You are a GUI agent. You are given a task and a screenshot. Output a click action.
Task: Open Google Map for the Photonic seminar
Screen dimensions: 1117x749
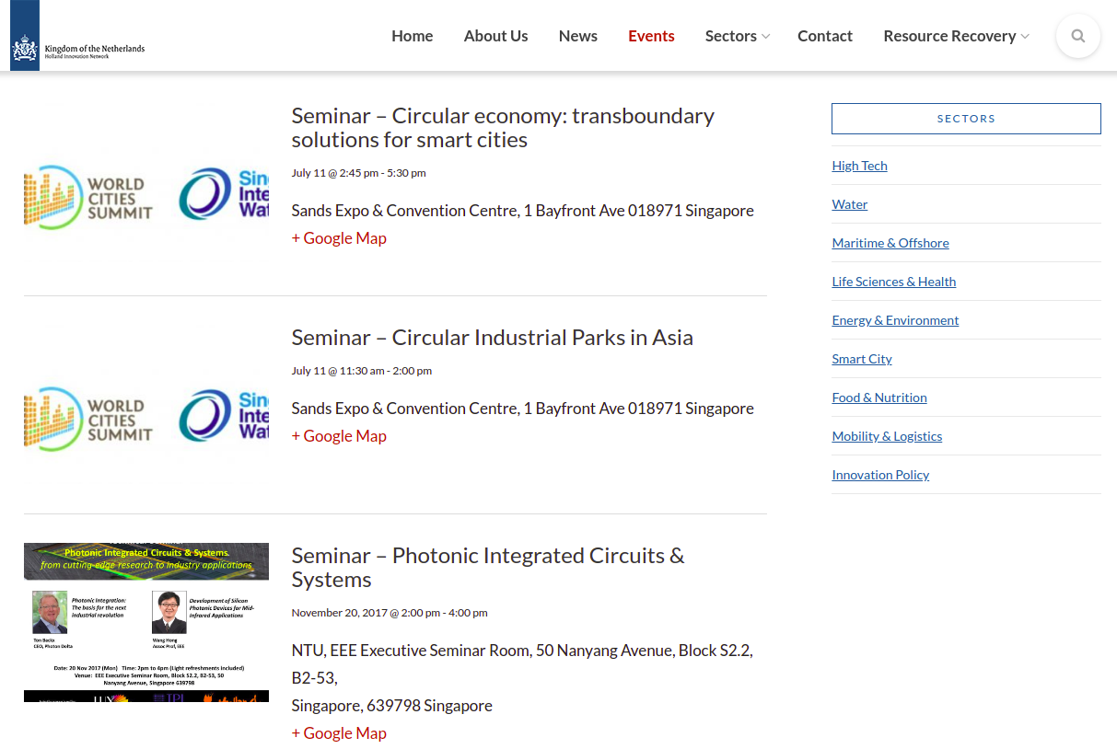click(339, 733)
